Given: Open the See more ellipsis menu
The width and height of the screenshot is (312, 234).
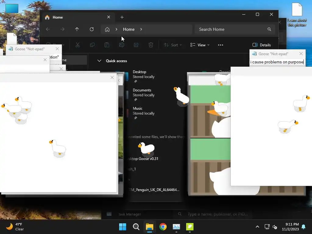Looking at the screenshot, I should pos(221,45).
